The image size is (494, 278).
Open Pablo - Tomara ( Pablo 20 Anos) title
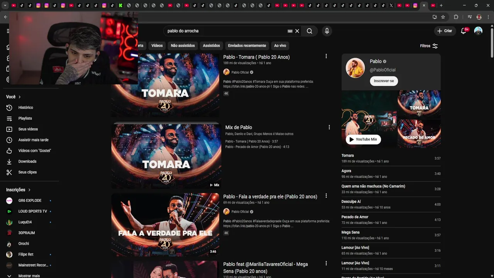[256, 57]
